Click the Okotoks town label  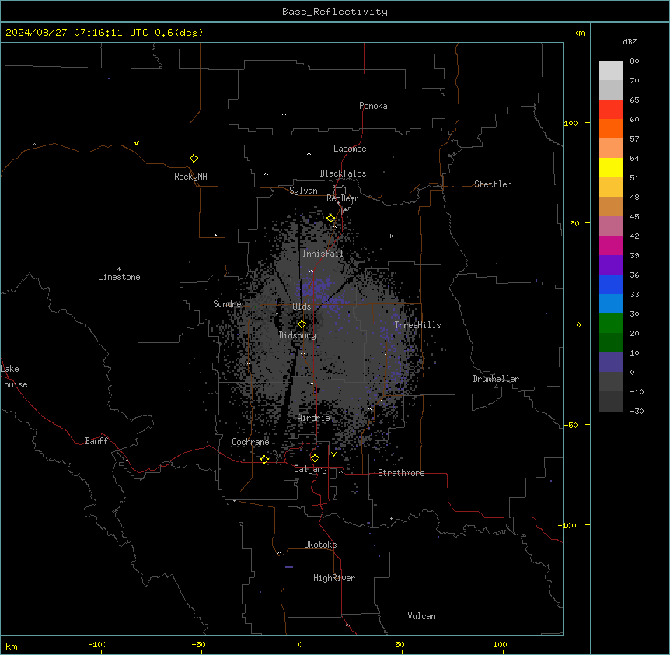(320, 545)
